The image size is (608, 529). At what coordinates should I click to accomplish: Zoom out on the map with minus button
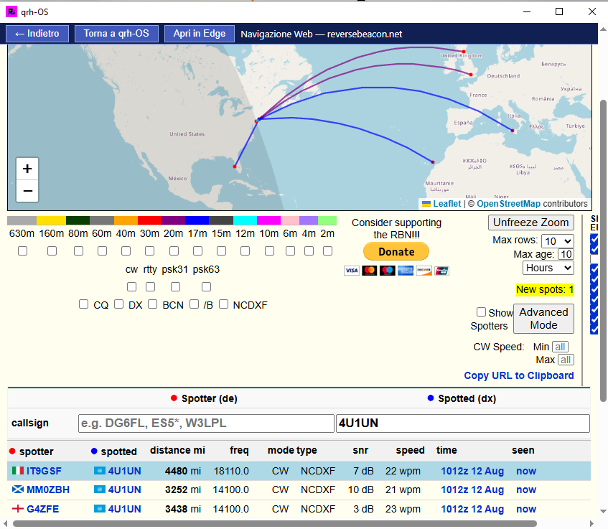point(27,191)
